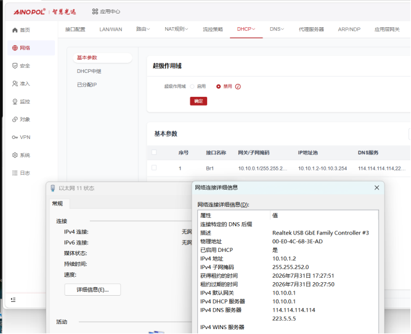
Task: Click the info icon next to 禁用
Action: coord(238,86)
